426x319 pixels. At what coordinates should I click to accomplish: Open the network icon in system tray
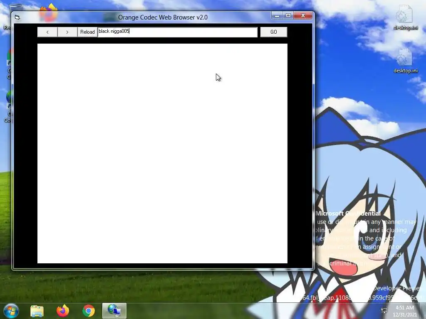coord(384,311)
